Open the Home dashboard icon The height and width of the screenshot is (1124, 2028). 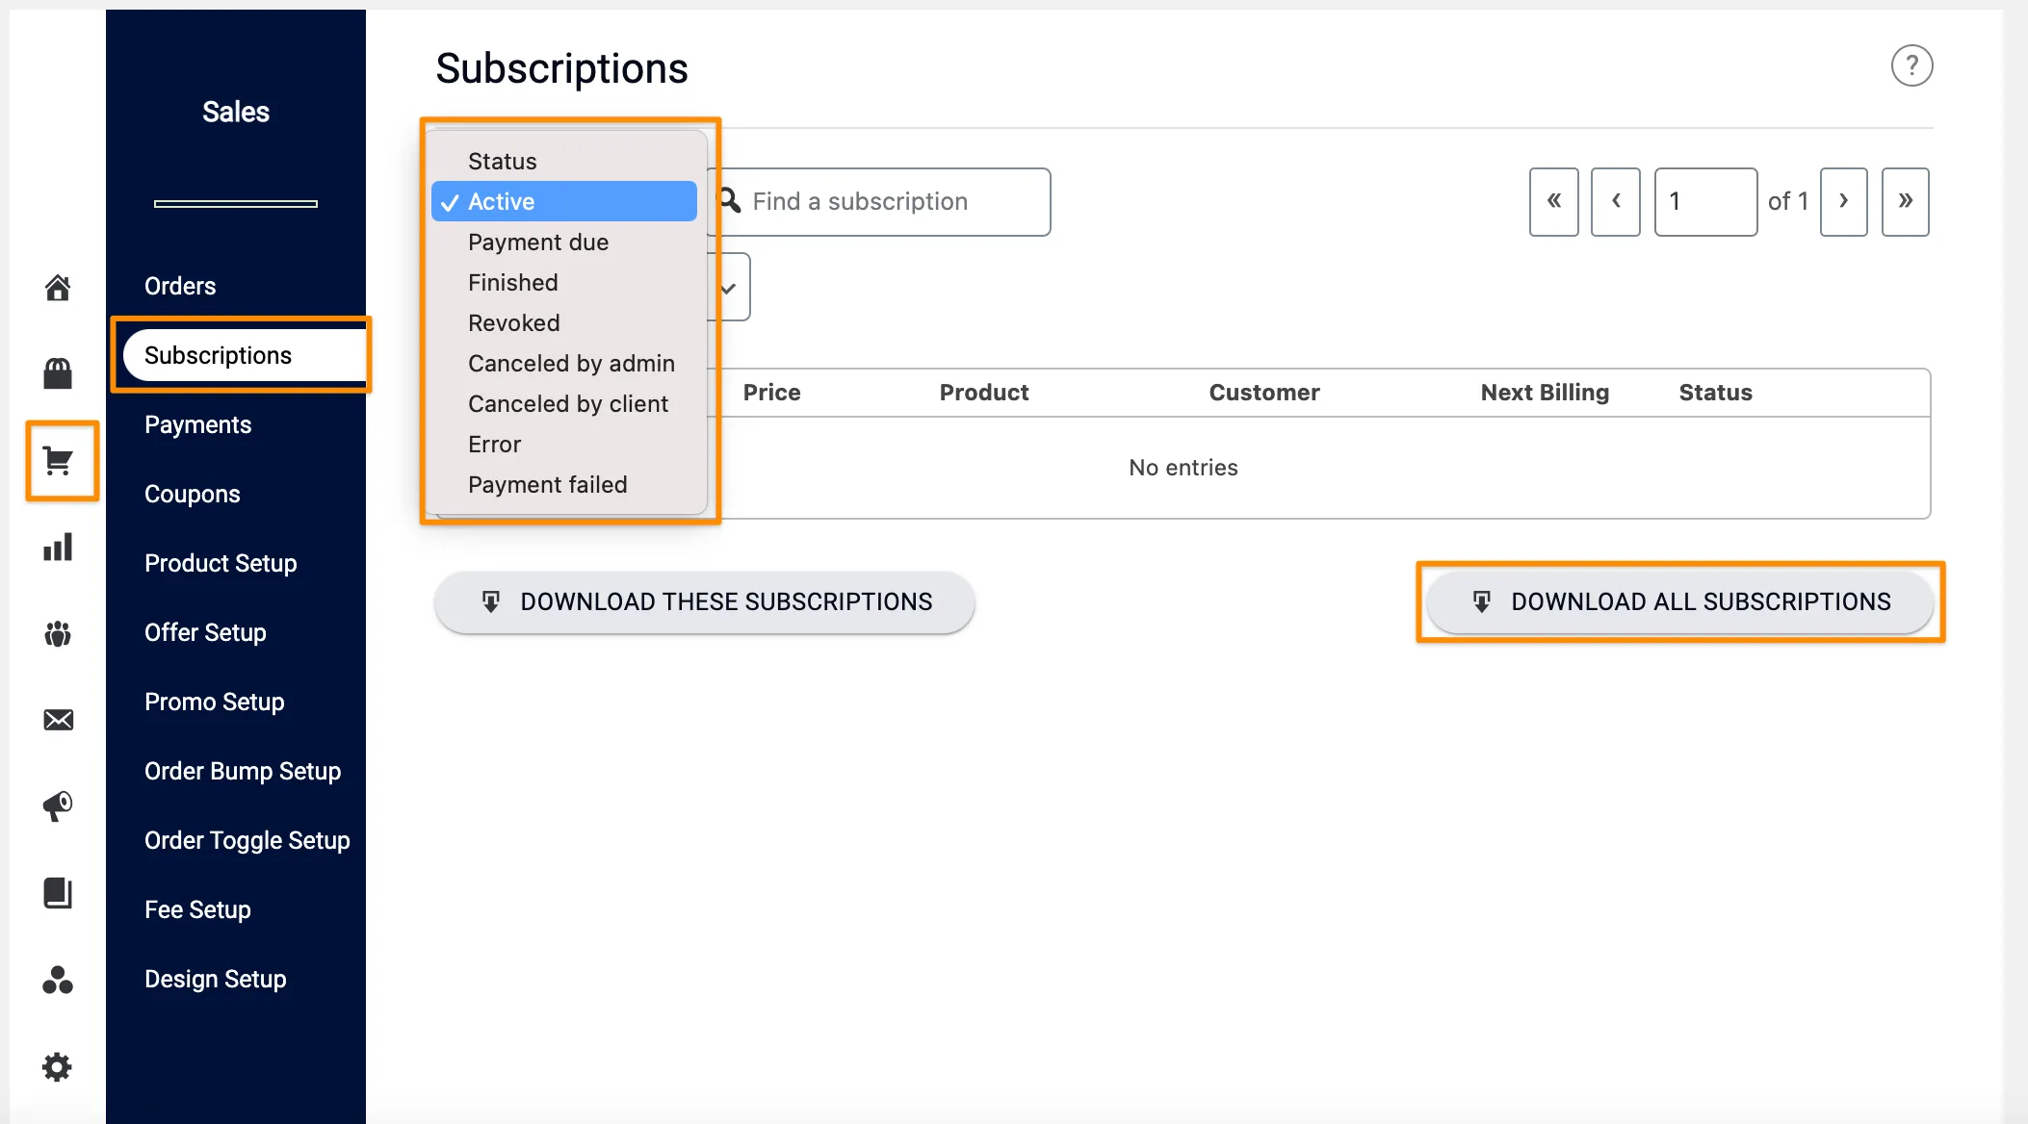[58, 287]
